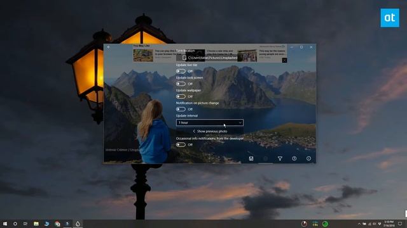
Task: Switch on Notification on picture change
Action: click(181, 109)
